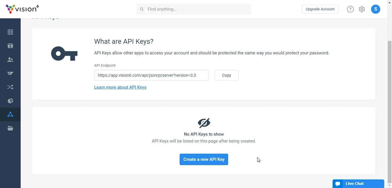
Task: Create a new API Key
Action: tap(204, 159)
